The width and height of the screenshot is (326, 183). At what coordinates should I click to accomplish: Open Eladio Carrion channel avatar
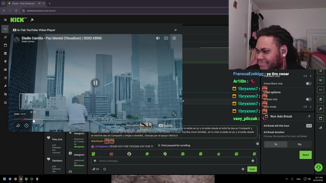pos(17,39)
